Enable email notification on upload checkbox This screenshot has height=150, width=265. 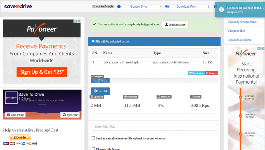(x=93, y=138)
